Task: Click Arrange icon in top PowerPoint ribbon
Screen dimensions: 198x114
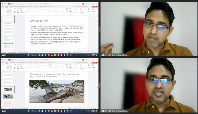Action: 70,10
